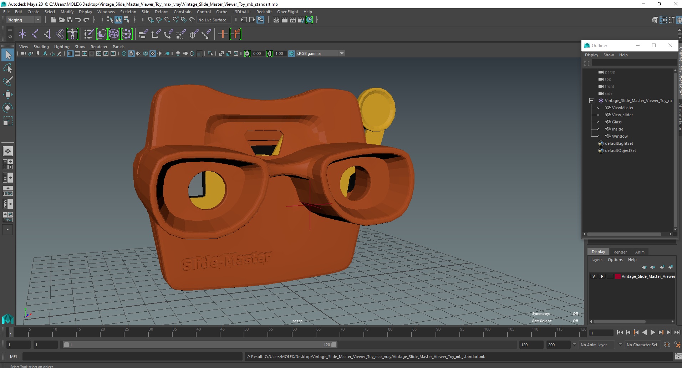The width and height of the screenshot is (682, 368).
Task: Select the IK Handle shelf tool
Action: (x=47, y=34)
